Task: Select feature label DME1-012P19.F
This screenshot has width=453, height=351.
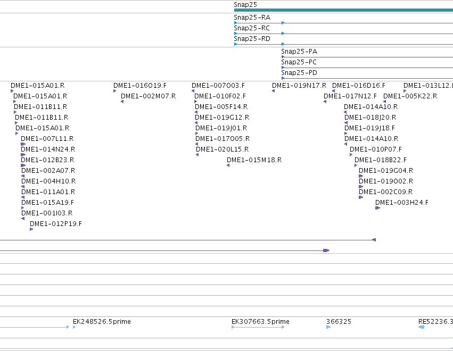Action: pyautogui.click(x=56, y=224)
